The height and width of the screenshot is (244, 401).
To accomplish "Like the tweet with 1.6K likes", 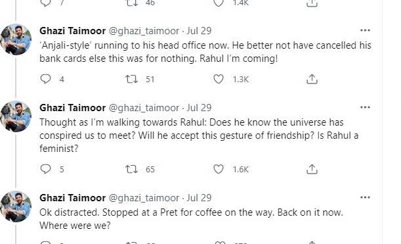I will tap(219, 169).
